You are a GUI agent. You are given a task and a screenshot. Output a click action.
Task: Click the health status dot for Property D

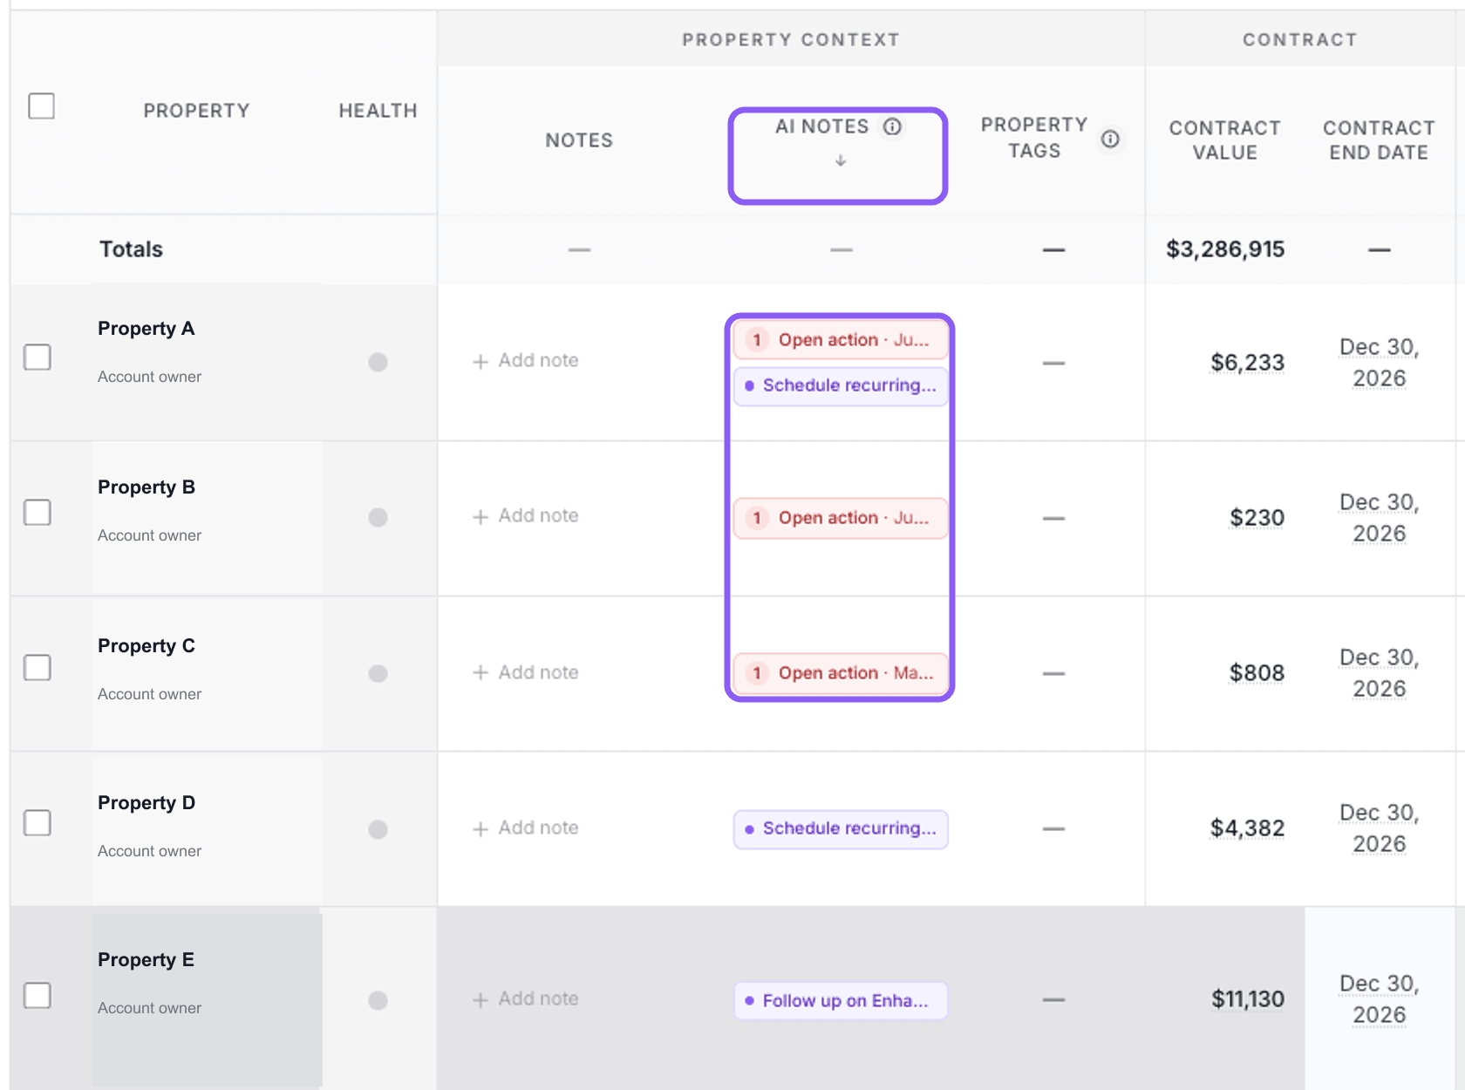click(x=378, y=829)
